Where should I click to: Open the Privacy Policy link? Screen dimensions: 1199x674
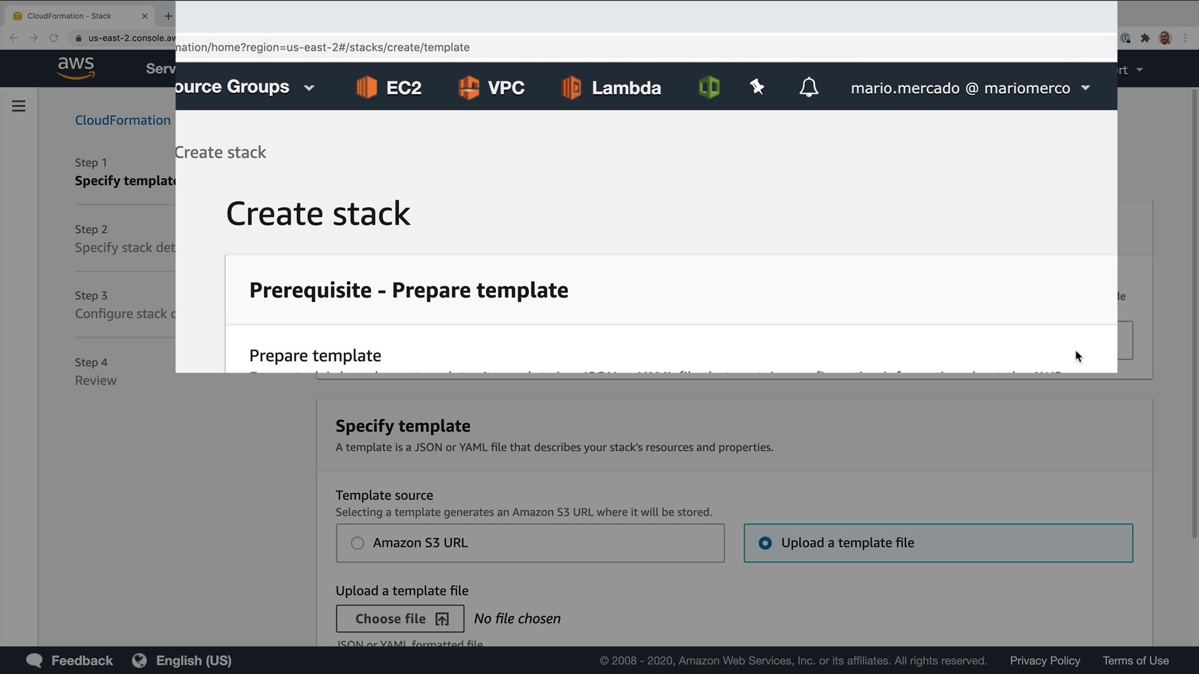pyautogui.click(x=1045, y=660)
